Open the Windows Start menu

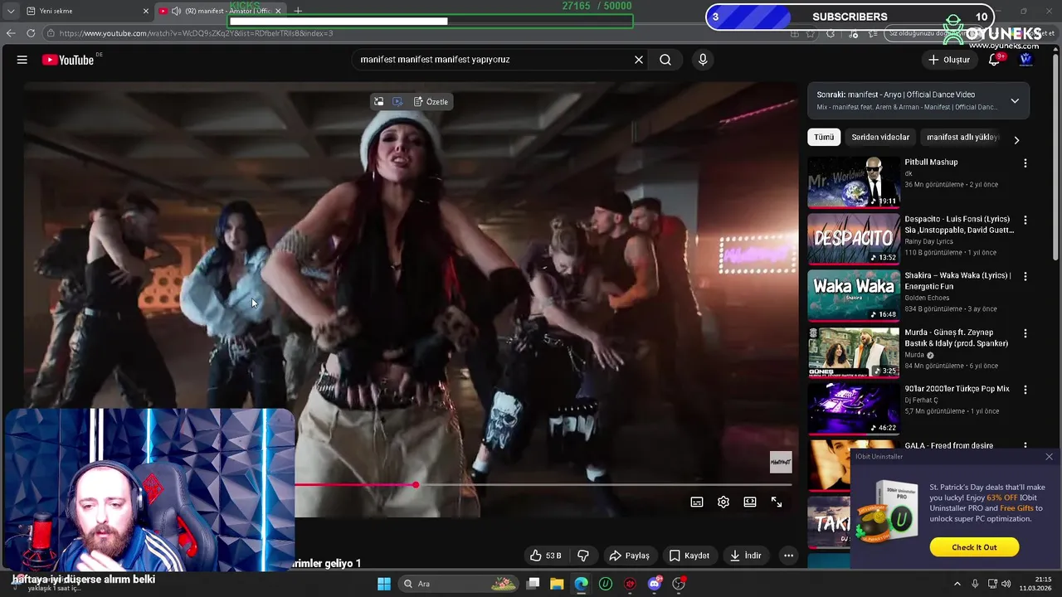tap(383, 584)
